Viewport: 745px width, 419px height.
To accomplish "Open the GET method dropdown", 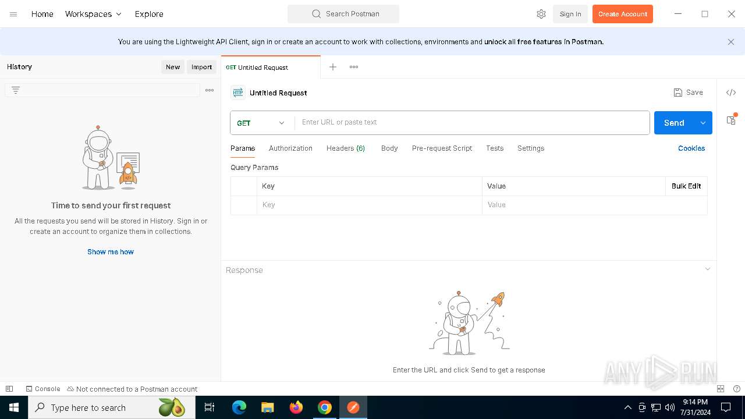I will click(x=261, y=123).
